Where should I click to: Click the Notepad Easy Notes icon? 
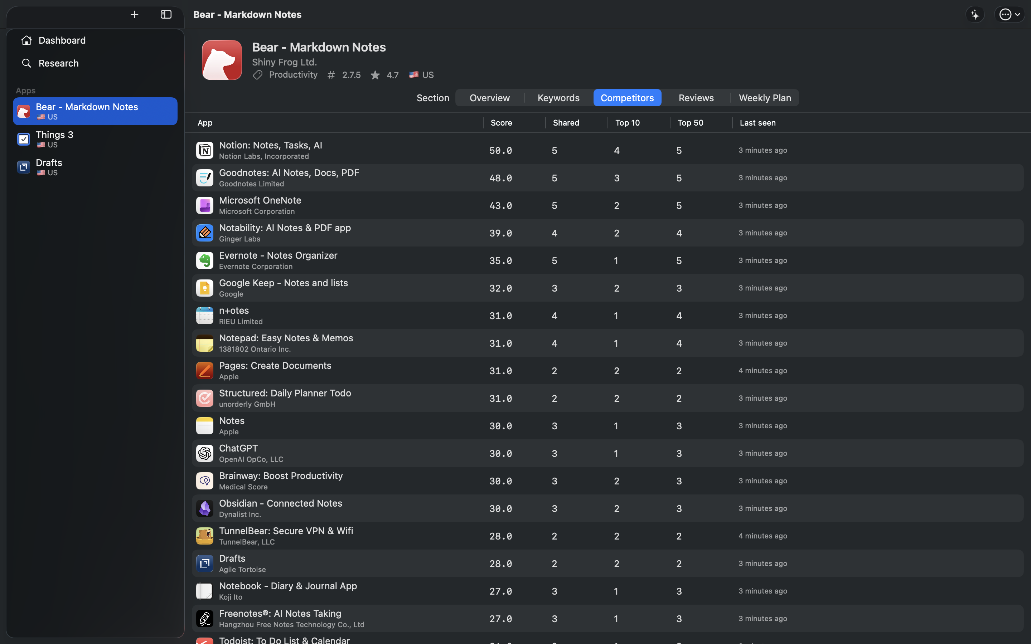point(204,343)
